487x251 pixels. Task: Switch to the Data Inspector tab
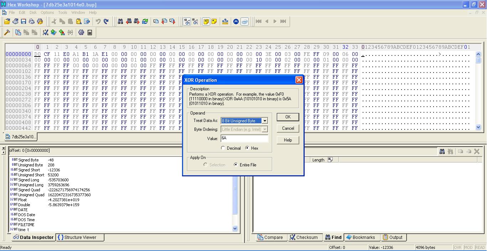(33, 237)
